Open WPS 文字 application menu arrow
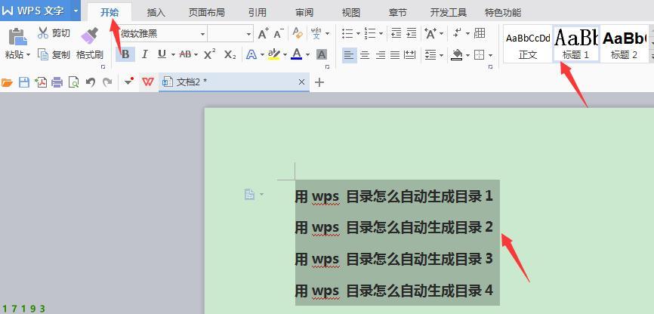The height and width of the screenshot is (314, 654). click(x=76, y=11)
